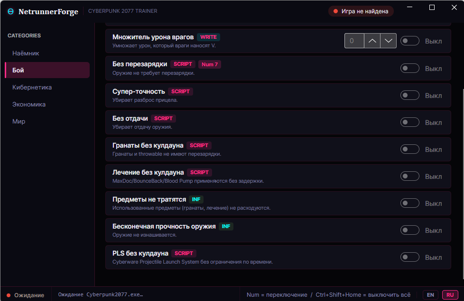
Task: Click the Cyberware Projectile Launch System description
Action: (193, 262)
